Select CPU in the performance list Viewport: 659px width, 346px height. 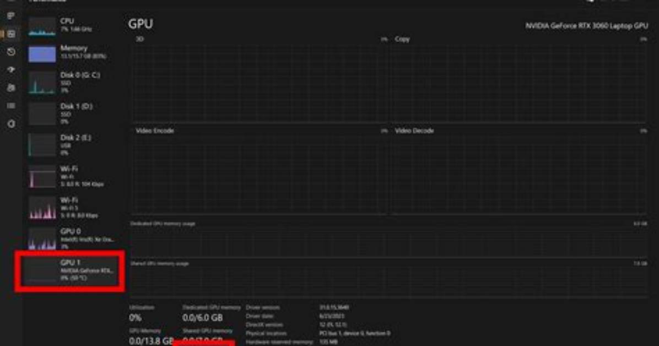coord(72,26)
